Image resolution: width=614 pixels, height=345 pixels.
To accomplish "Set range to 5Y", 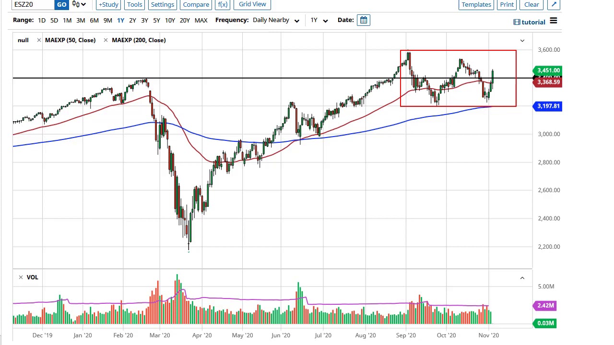I will [x=156, y=20].
